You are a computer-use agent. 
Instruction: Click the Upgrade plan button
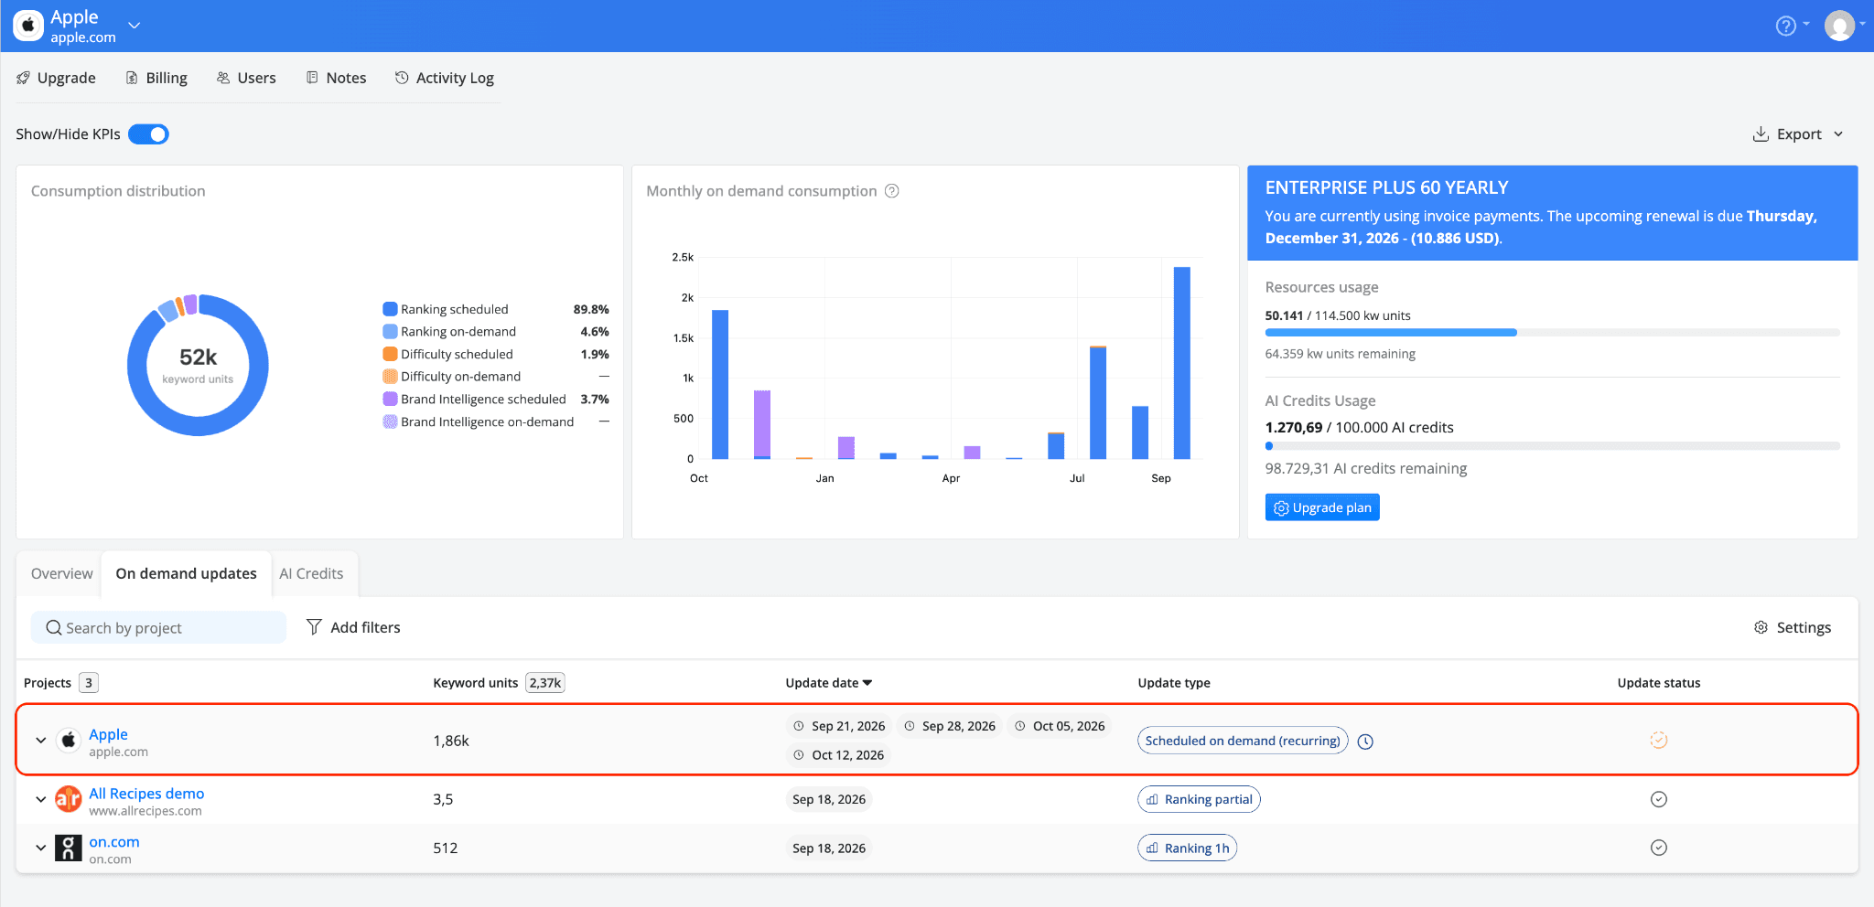click(x=1322, y=507)
